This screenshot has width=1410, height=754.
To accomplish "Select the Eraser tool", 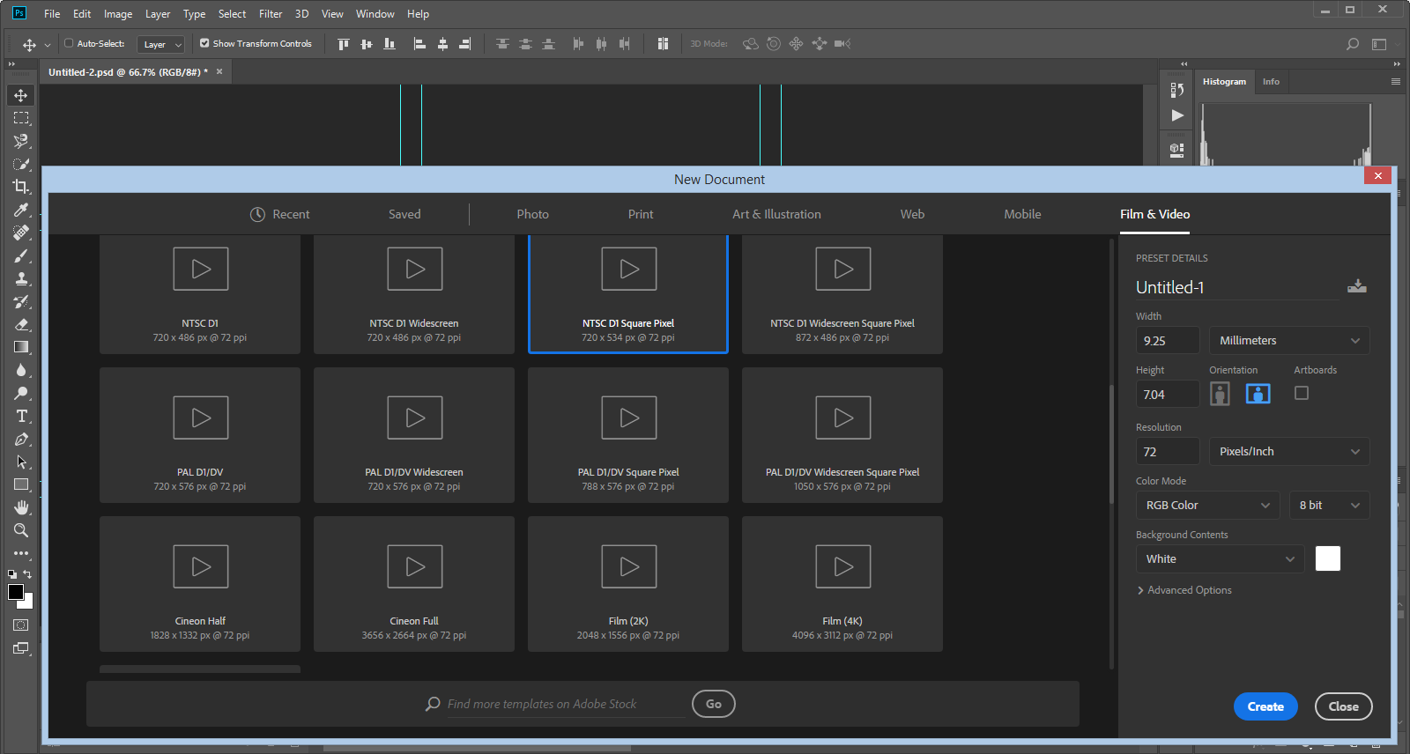I will (x=20, y=324).
